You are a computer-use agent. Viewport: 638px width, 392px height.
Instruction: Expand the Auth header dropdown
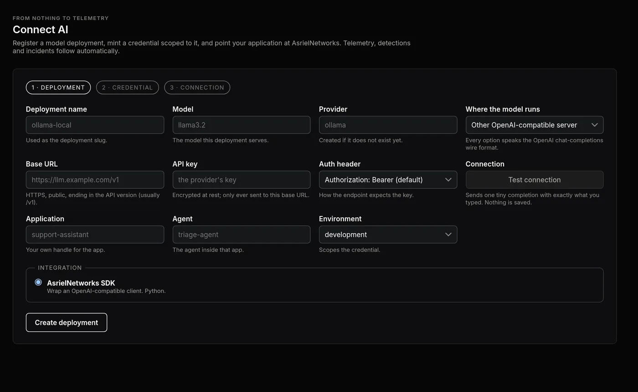388,180
